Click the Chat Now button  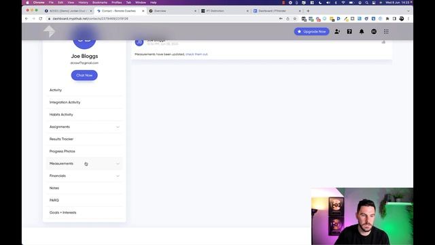84,76
